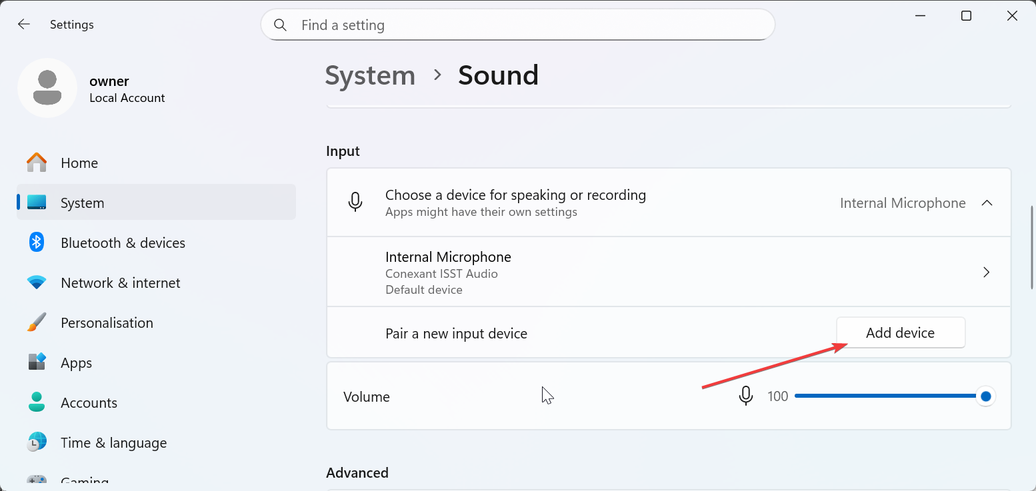Open Gaming settings in sidebar
1036x491 pixels.
[x=84, y=481]
